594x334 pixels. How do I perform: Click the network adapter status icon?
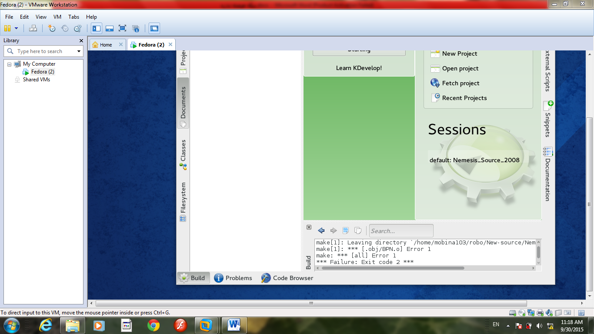coord(531,313)
